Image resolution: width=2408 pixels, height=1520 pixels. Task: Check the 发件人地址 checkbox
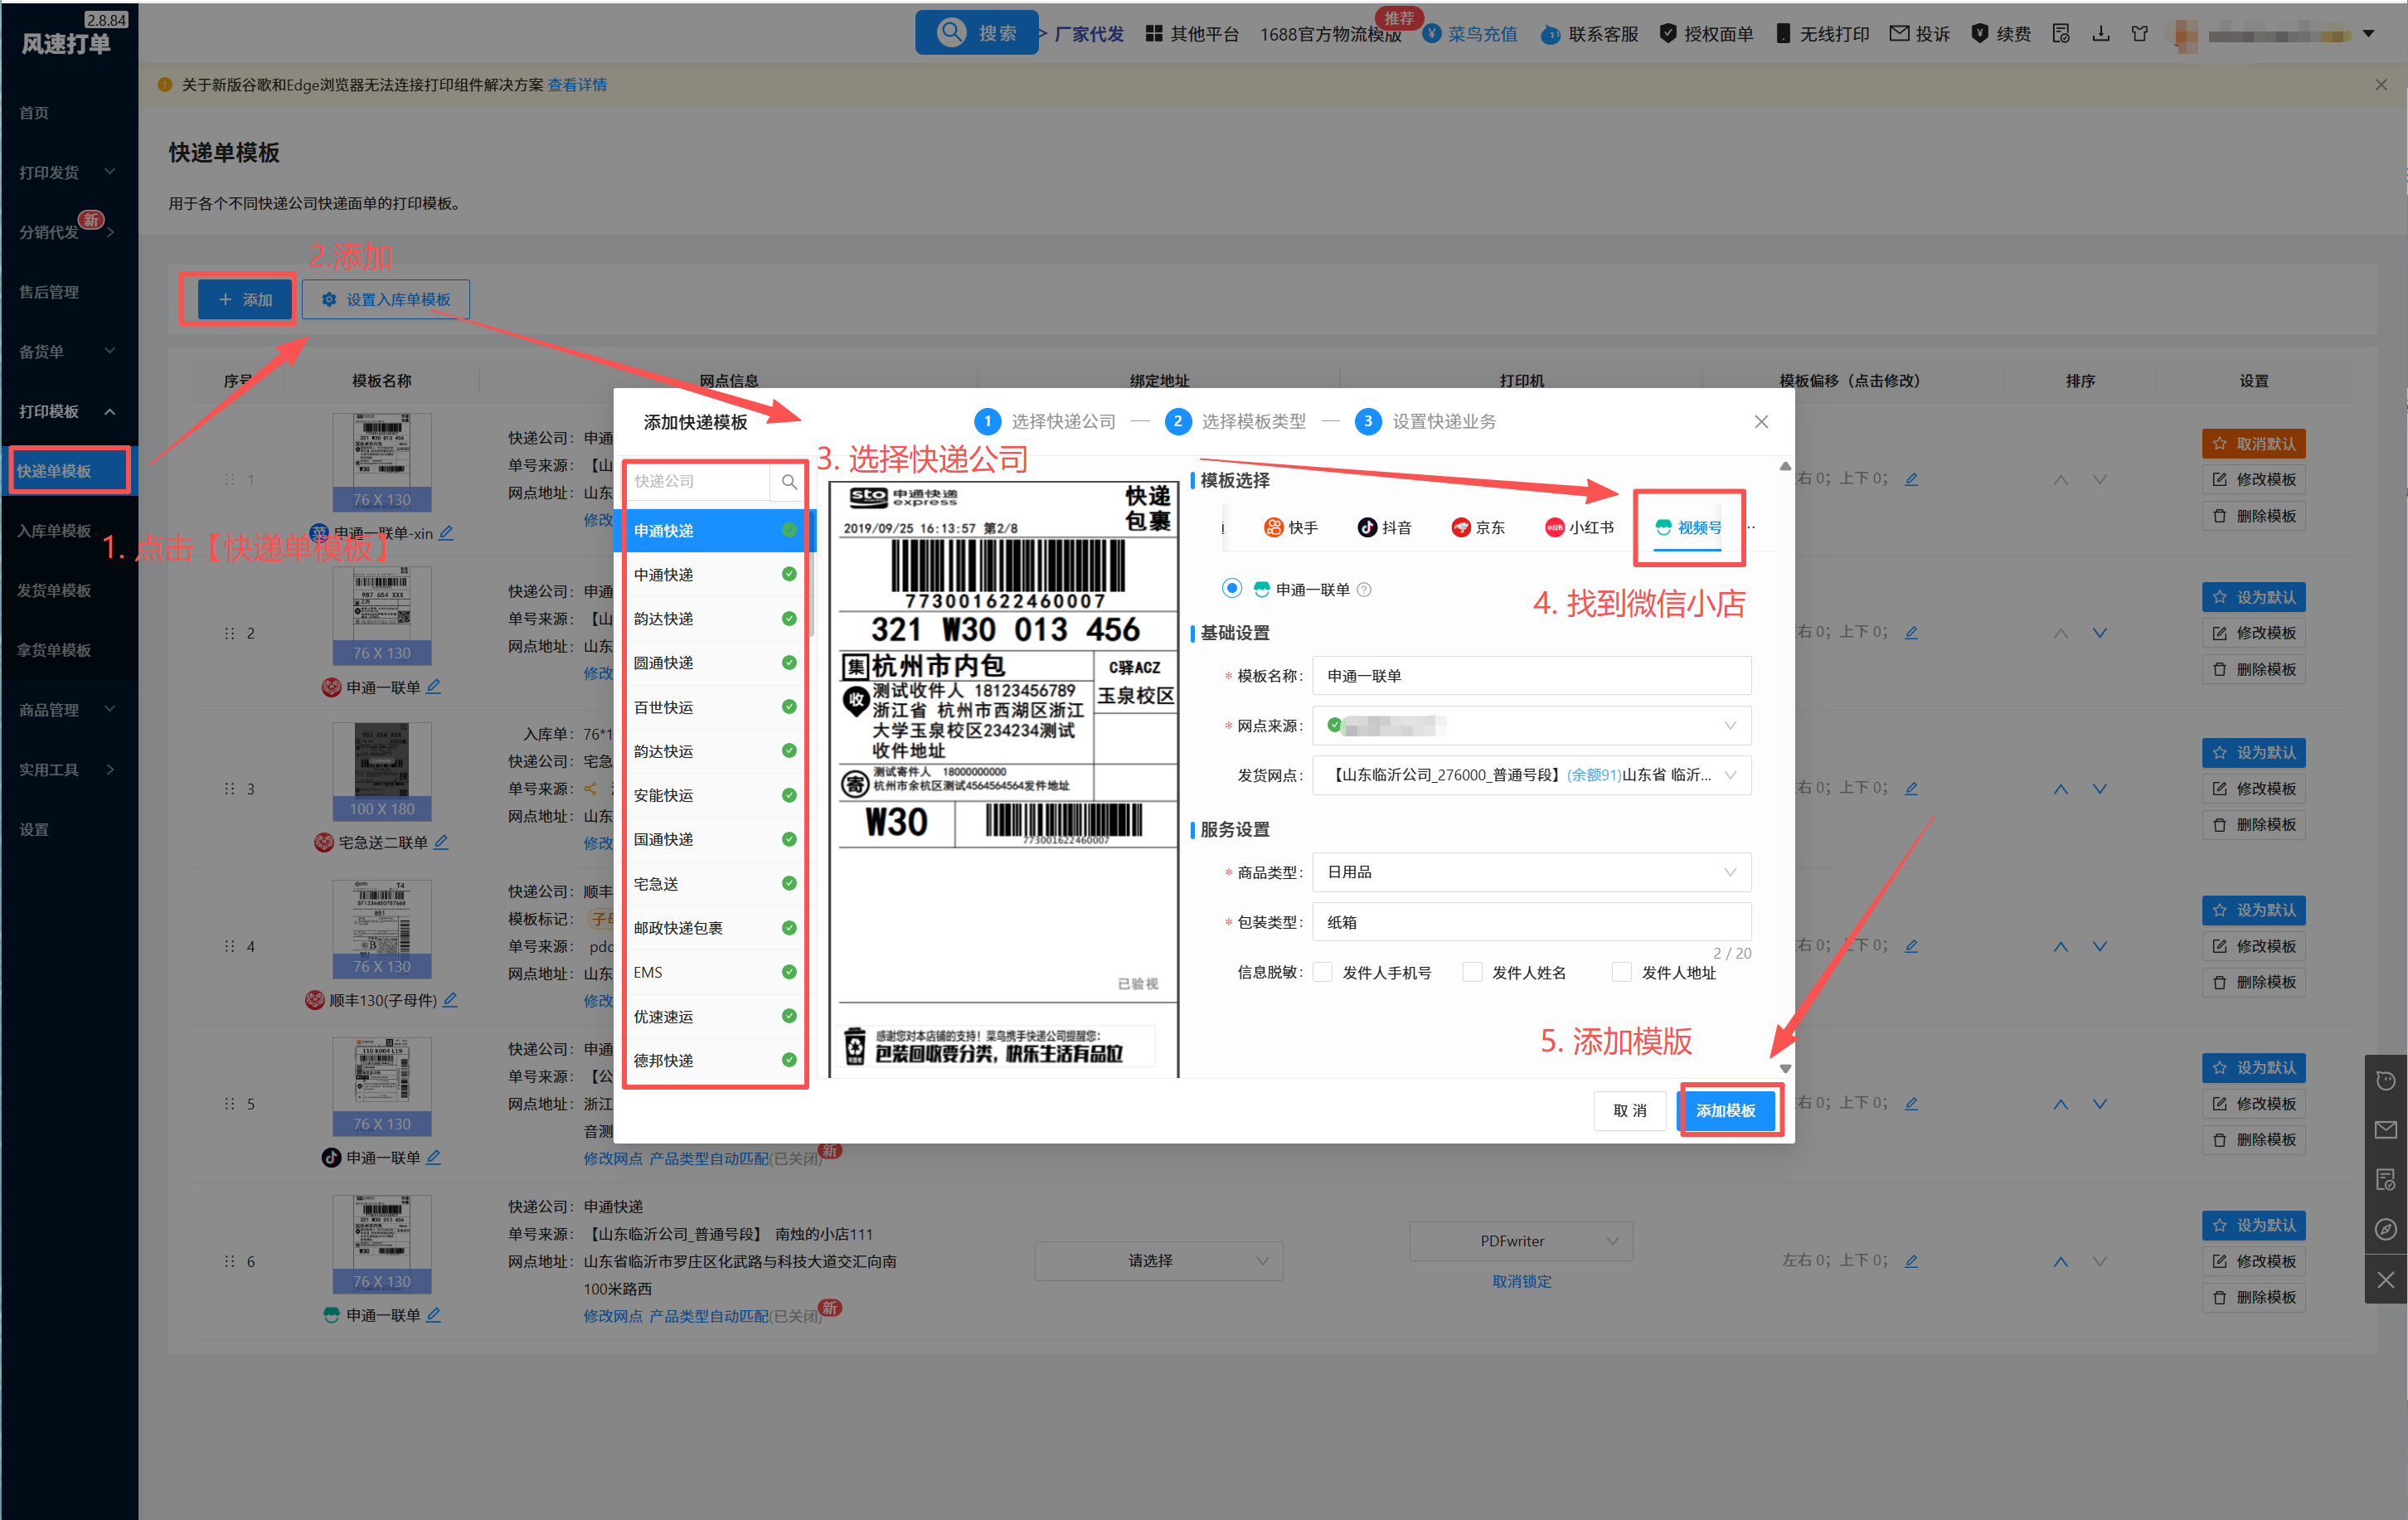pos(1622,973)
